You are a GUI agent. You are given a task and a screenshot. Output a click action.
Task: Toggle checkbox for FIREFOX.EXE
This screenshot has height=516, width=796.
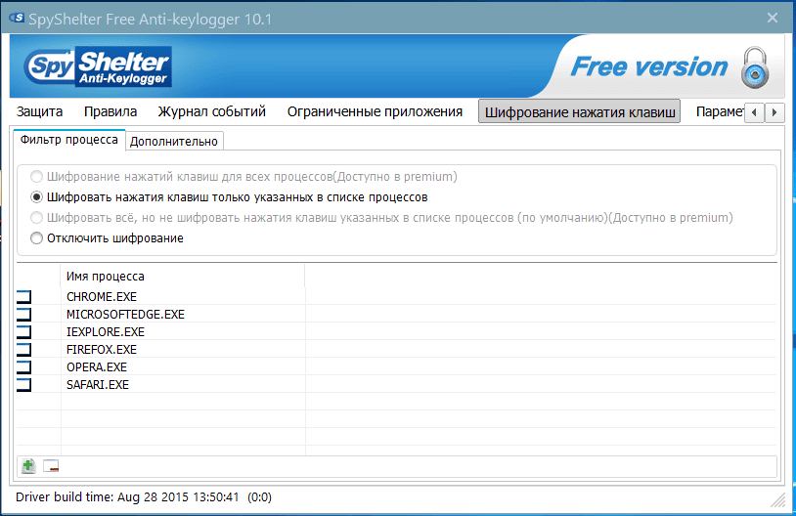point(23,350)
